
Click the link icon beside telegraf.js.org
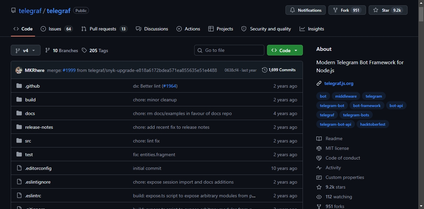[x=319, y=83]
